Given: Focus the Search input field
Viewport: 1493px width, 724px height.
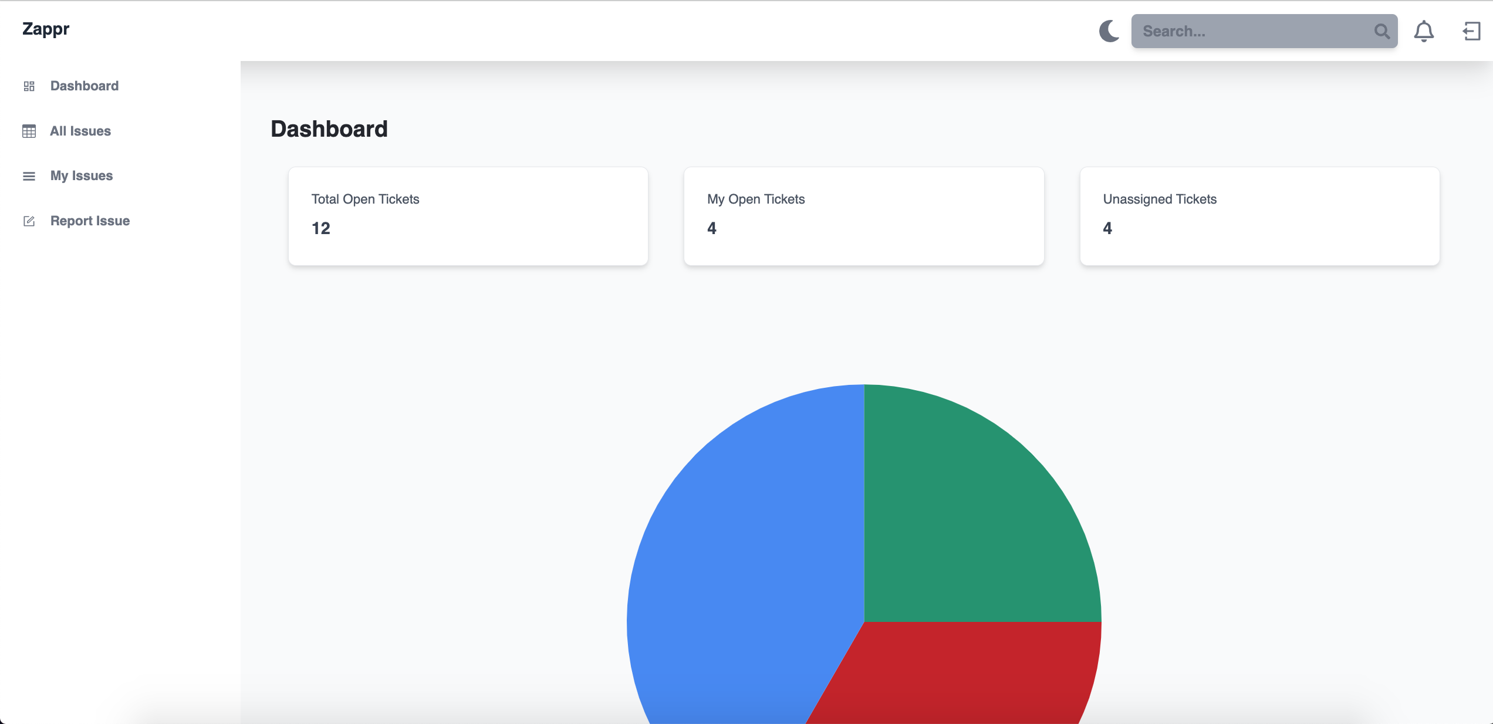Looking at the screenshot, I should click(1250, 31).
